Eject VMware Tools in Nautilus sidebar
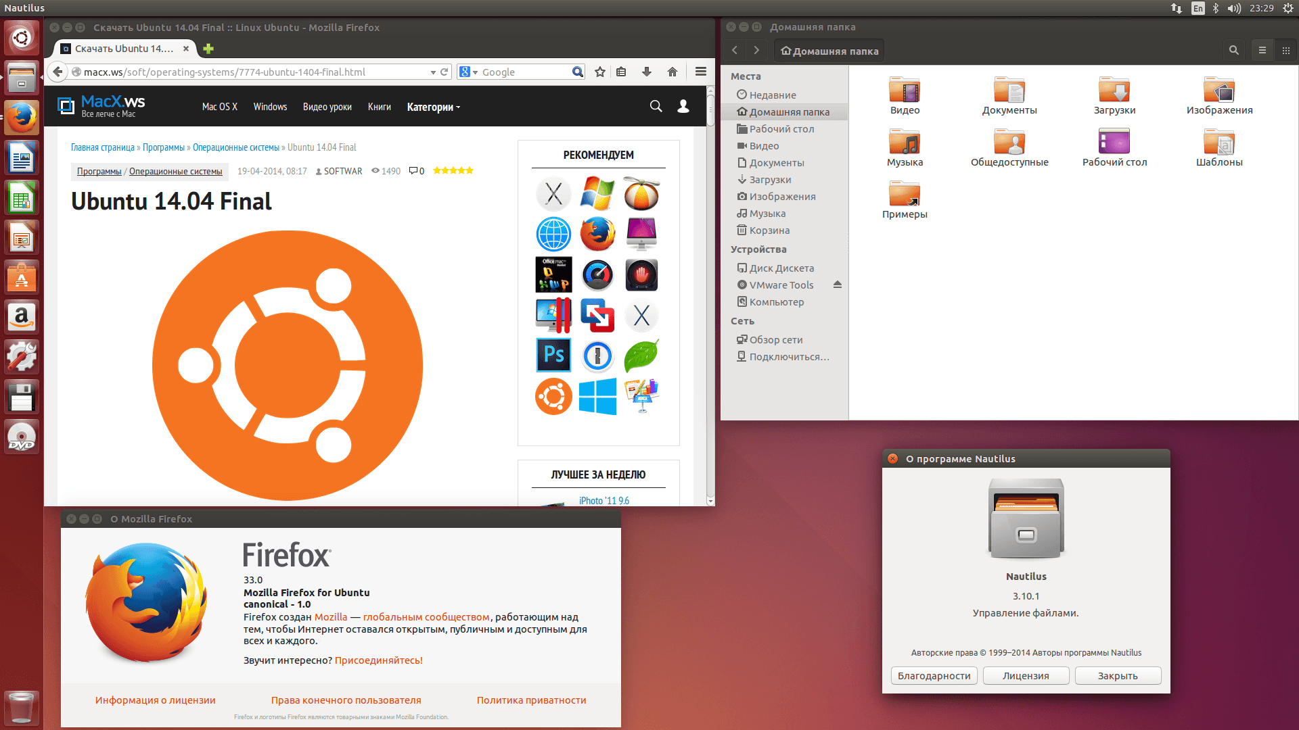Screen dimensions: 1299x730 click(838, 285)
